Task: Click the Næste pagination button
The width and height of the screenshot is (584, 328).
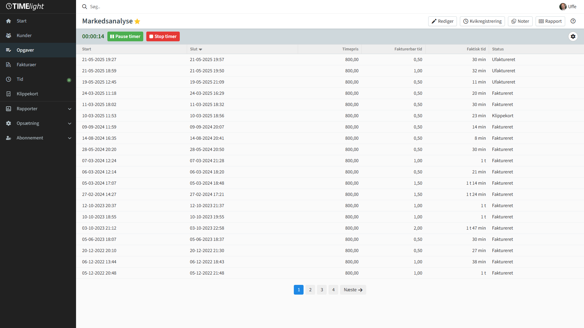Action: coord(353,290)
